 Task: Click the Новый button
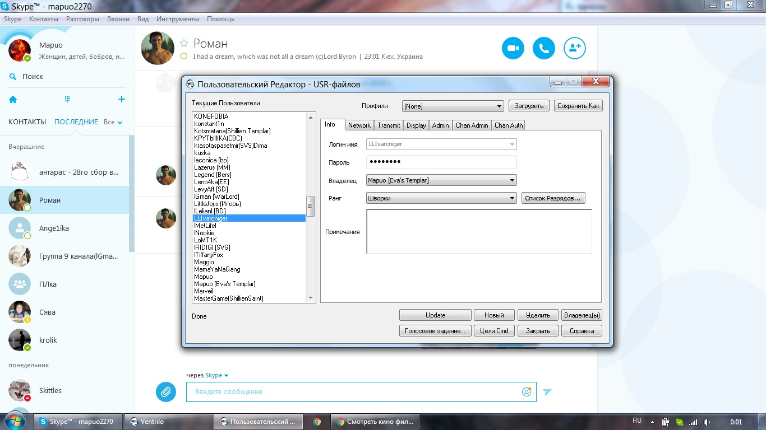[x=494, y=315]
